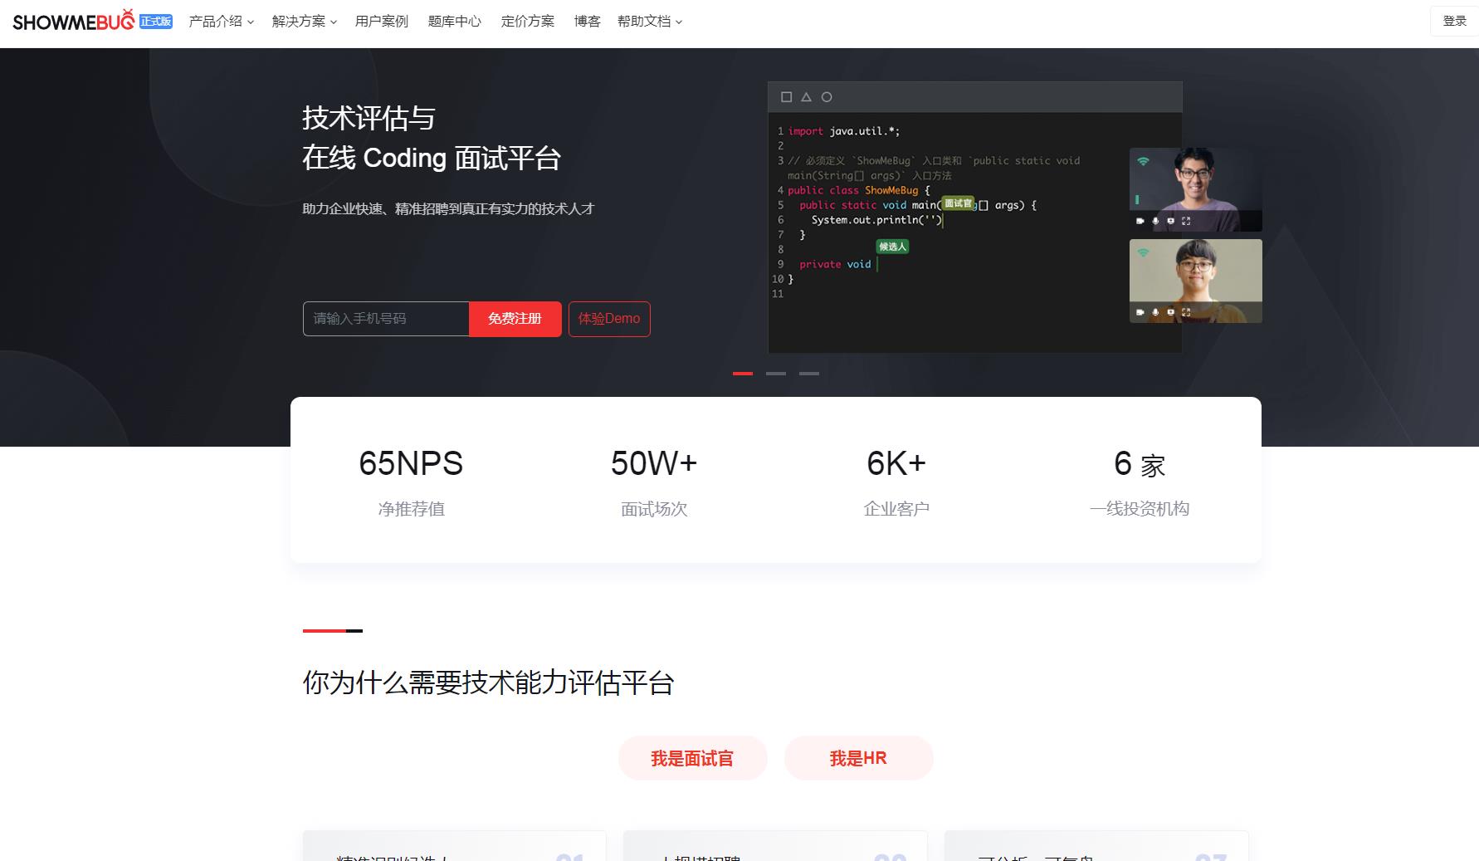The width and height of the screenshot is (1479, 861).
Task: Switch to the second carousel slide indicator
Action: point(776,374)
